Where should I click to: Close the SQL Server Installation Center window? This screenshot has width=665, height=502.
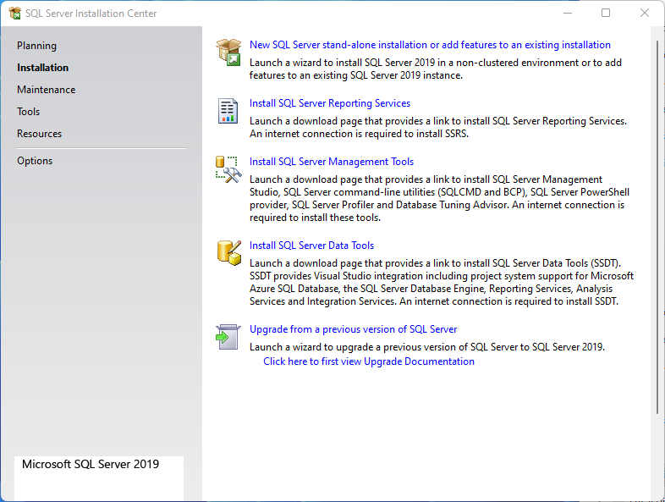[x=645, y=14]
